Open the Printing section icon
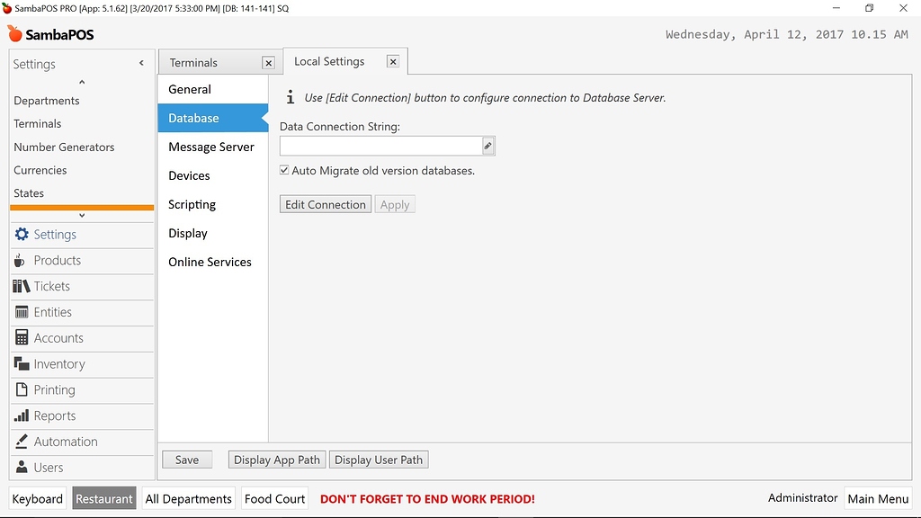This screenshot has height=518, width=921. click(x=21, y=389)
